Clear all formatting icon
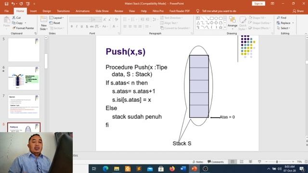 [x=116, y=19]
